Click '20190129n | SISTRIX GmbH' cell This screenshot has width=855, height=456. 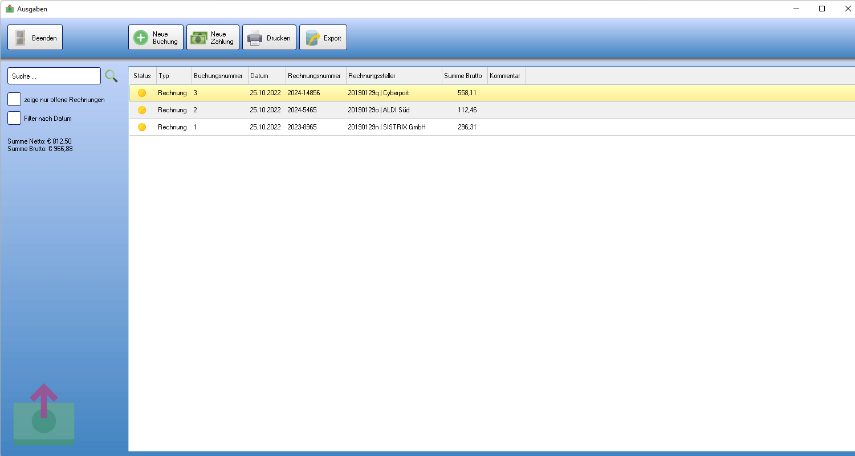click(x=387, y=127)
